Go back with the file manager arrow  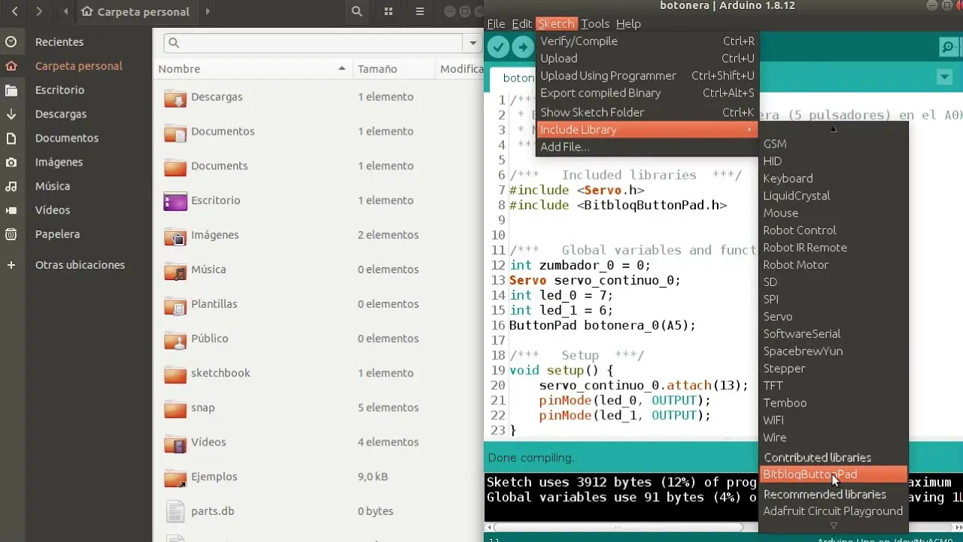14,12
